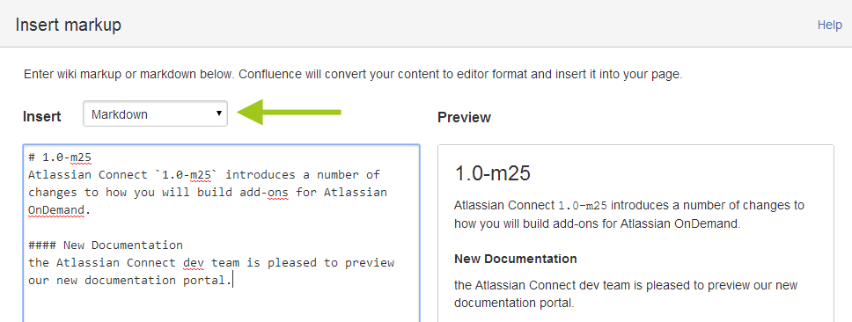Click the dropdown arrow beside Markdown
The image size is (852, 322).
coord(218,114)
